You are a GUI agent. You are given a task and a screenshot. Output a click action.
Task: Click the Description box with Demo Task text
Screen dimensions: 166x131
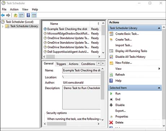(x=82, y=97)
